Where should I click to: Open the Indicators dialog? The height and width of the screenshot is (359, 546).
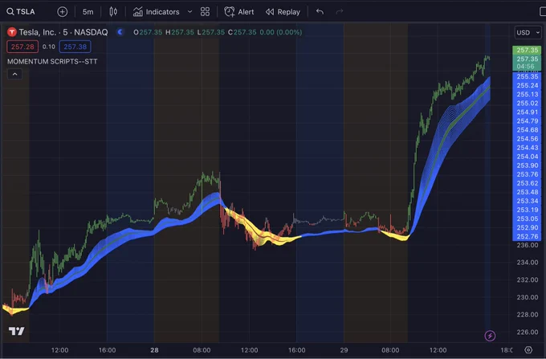click(x=156, y=12)
